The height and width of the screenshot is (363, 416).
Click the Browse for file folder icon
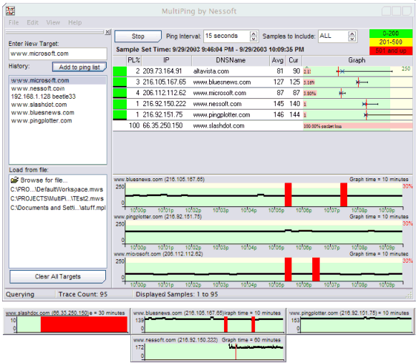coord(14,180)
